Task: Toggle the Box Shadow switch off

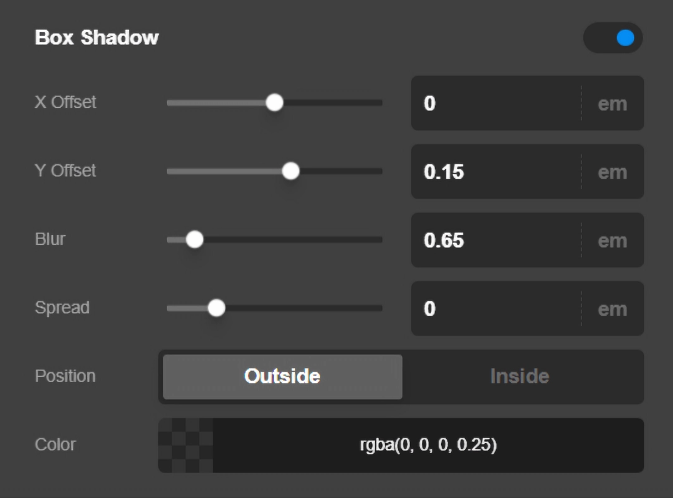Action: point(613,38)
